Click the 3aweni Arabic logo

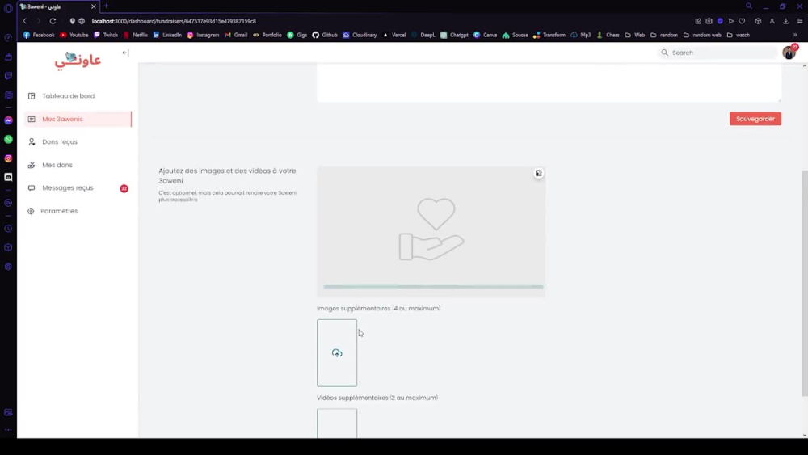coord(78,60)
